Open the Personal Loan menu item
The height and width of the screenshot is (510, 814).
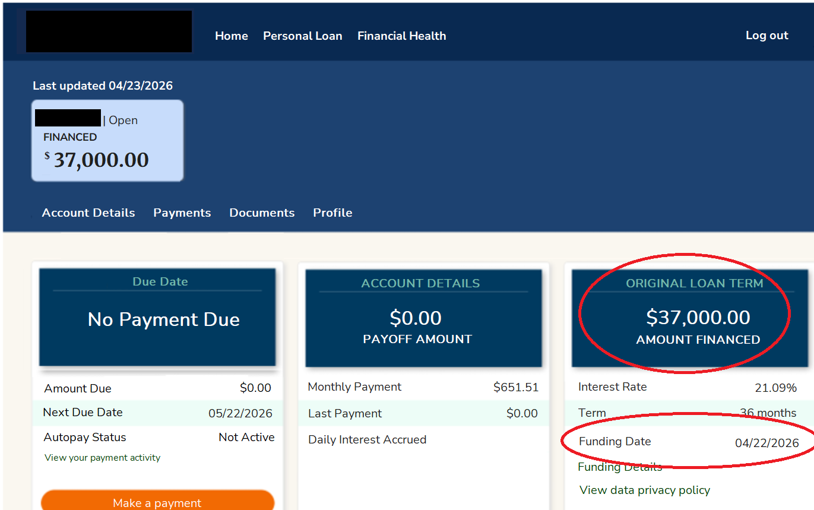pyautogui.click(x=302, y=36)
